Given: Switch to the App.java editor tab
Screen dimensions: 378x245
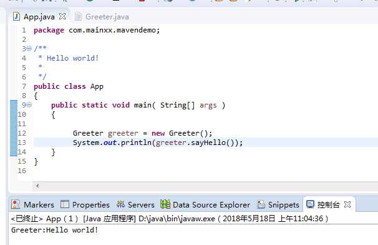Looking at the screenshot, I should (x=39, y=17).
